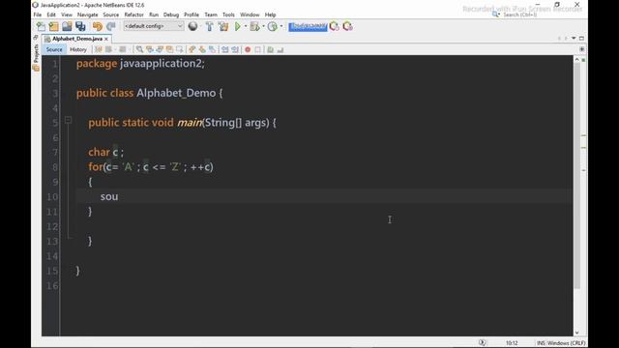Click the Find Previous Occurrence icon
Screen dimensions: 619x348
(x=150, y=49)
